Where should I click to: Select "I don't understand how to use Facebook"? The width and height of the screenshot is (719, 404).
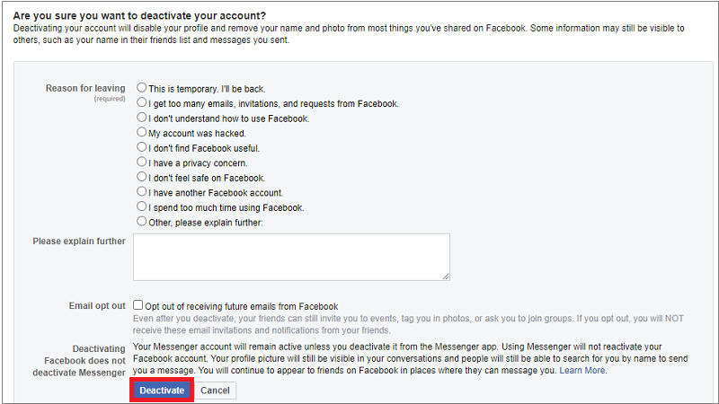[142, 118]
